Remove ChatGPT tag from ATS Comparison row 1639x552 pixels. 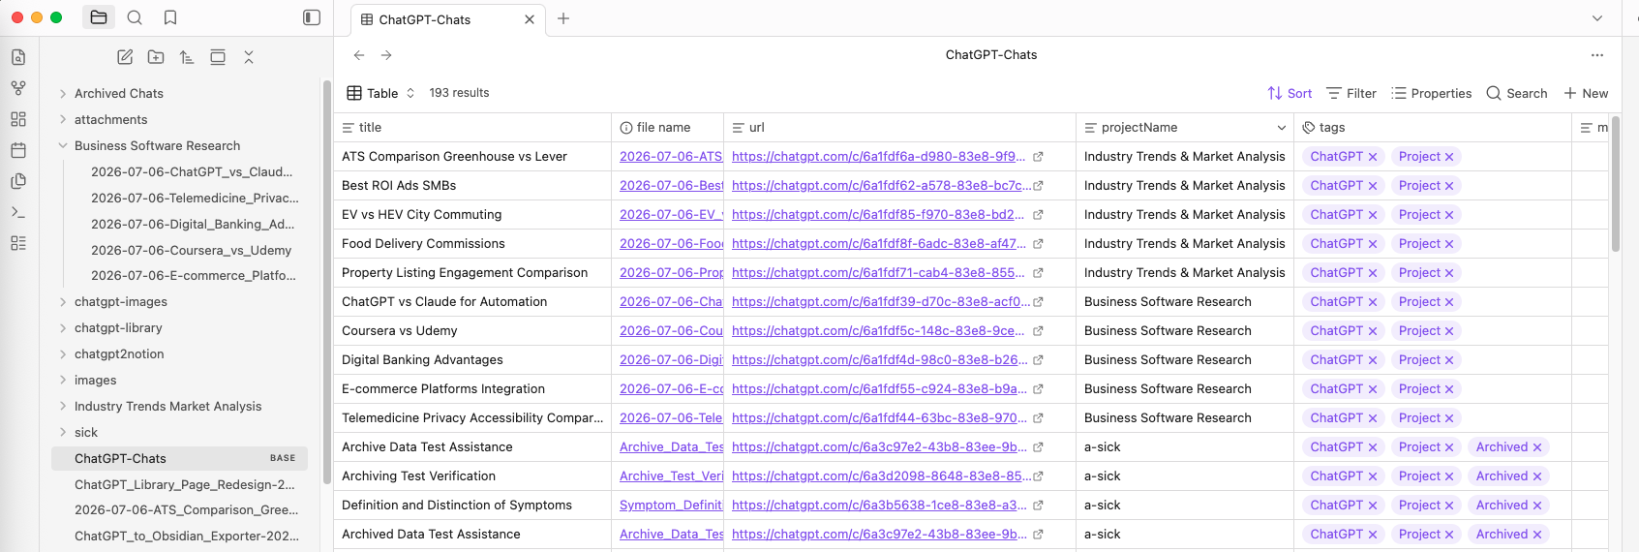tap(1373, 157)
